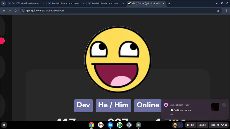Open the holding space tray with smiley preview

(x=178, y=125)
